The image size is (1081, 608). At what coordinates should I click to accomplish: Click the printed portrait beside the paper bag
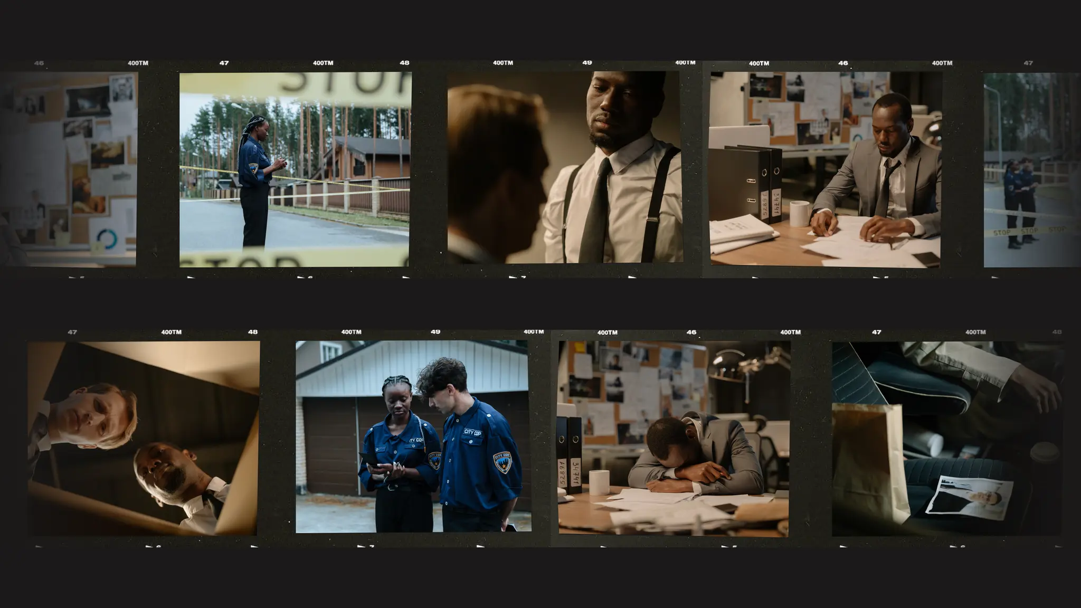tap(970, 497)
